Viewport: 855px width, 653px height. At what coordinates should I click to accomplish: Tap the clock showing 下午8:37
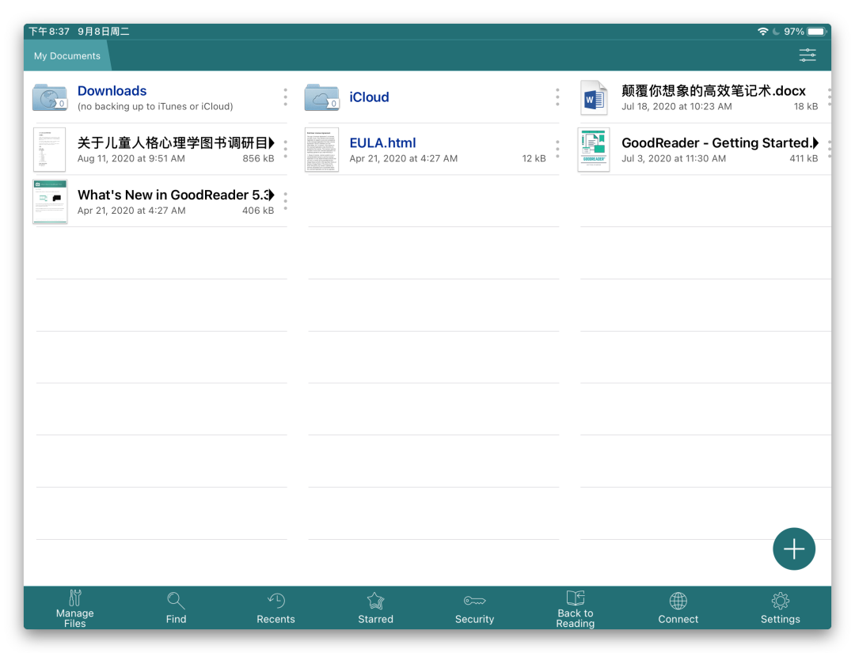(x=49, y=32)
